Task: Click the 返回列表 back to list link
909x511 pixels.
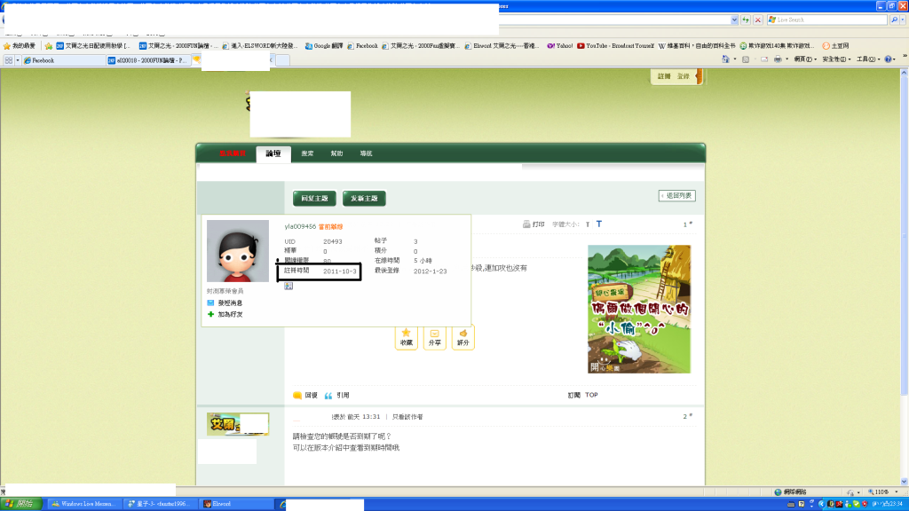Action: click(676, 196)
